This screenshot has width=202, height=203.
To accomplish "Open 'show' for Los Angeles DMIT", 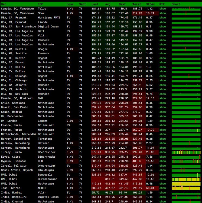I will [x=162, y=31].
